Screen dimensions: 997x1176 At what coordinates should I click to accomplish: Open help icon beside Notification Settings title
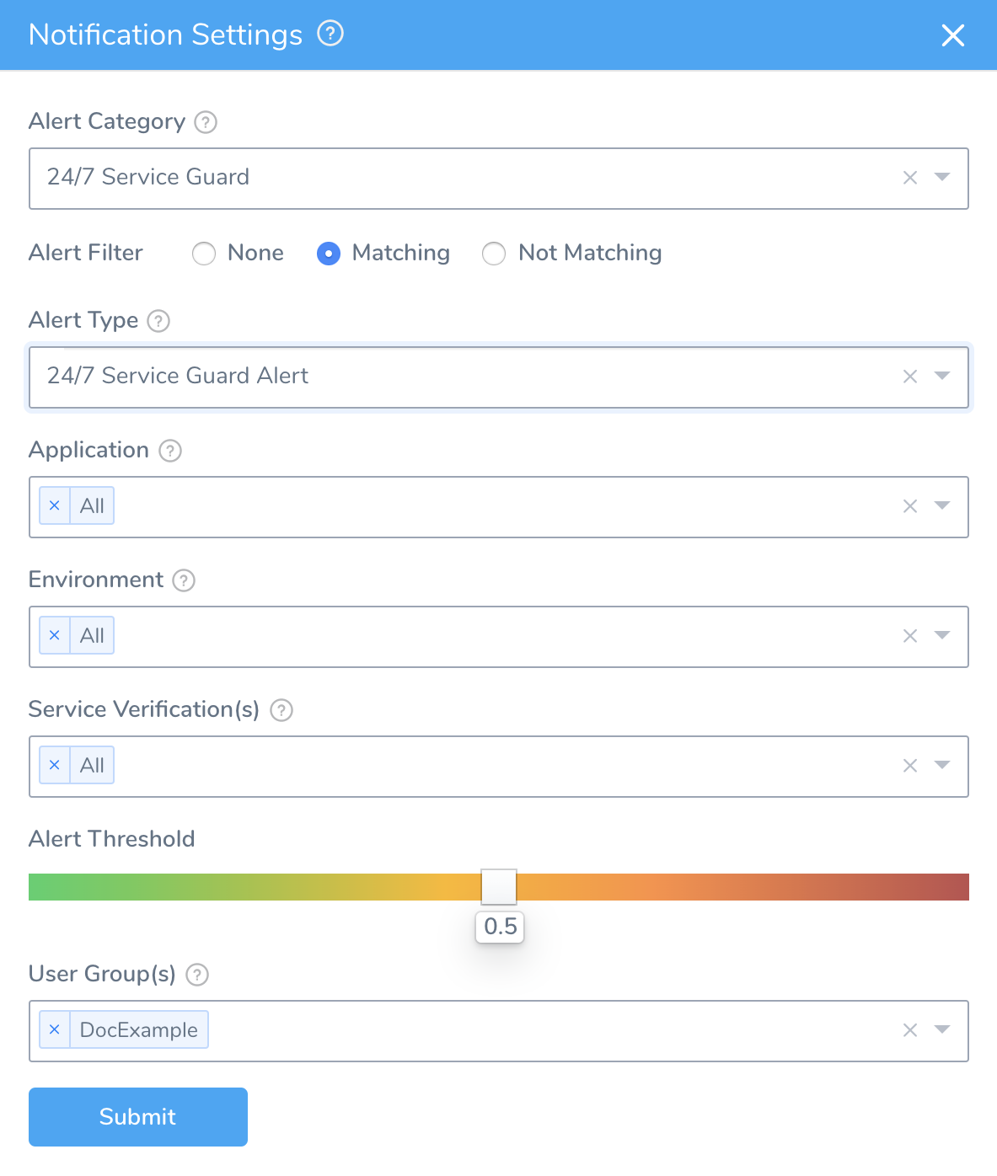coord(330,34)
